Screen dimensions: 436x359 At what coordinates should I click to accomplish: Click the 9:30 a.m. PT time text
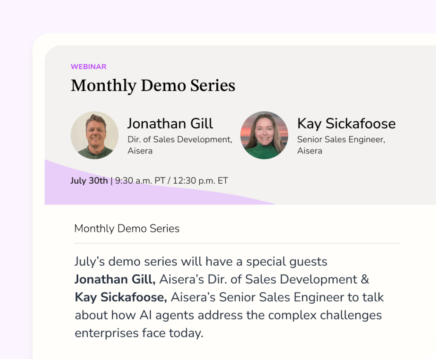click(x=140, y=181)
